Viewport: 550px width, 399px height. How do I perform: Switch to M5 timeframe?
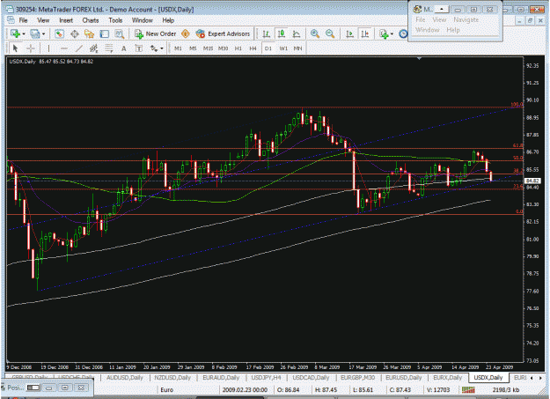coord(193,48)
